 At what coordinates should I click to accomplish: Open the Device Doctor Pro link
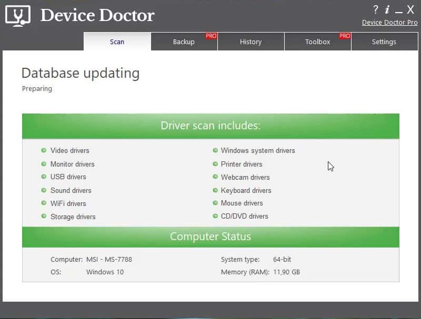(x=389, y=23)
